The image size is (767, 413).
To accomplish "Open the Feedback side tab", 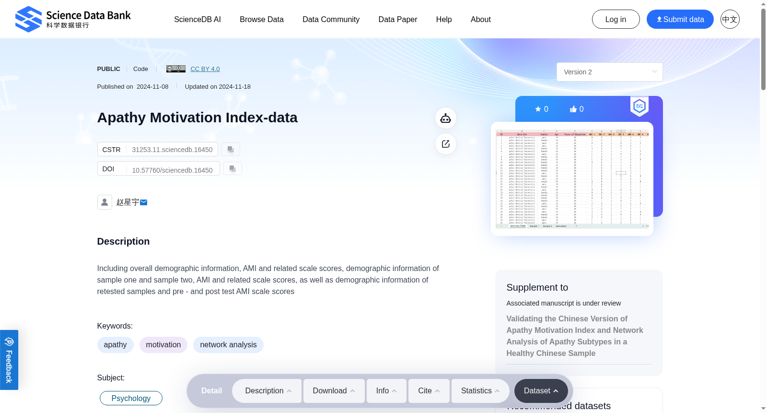I will coord(9,360).
